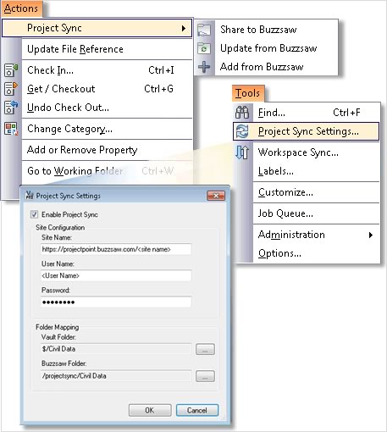
Task: Select Update File Reference menu item
Action: [x=108, y=49]
